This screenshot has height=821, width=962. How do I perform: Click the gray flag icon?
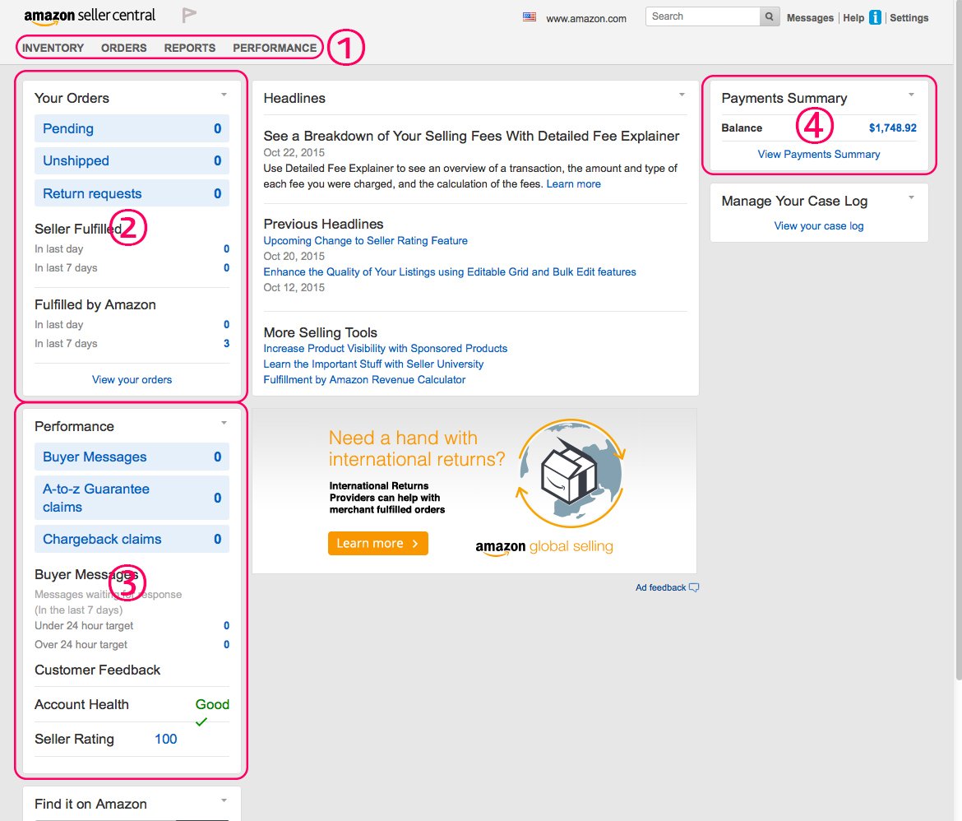coord(189,16)
